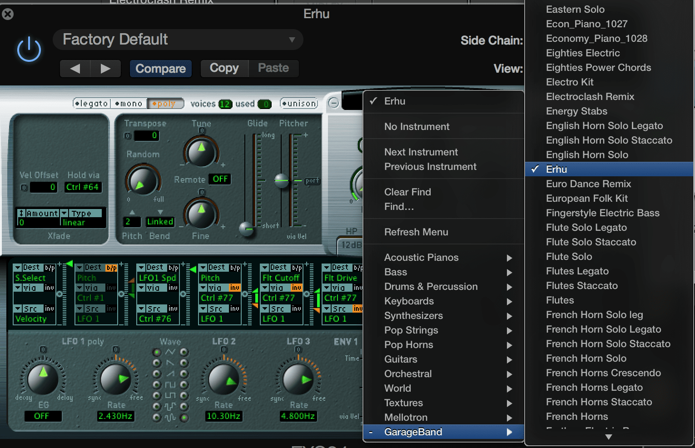Choose No Instrument from menu
This screenshot has width=695, height=448.
coord(444,126)
